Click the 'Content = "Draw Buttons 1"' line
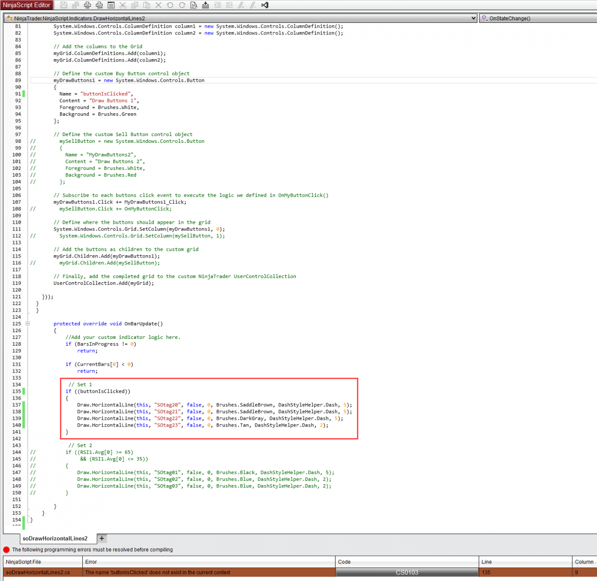597x581 pixels. pyautogui.click(x=99, y=101)
